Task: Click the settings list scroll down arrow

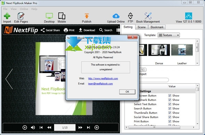Action: coord(197,124)
